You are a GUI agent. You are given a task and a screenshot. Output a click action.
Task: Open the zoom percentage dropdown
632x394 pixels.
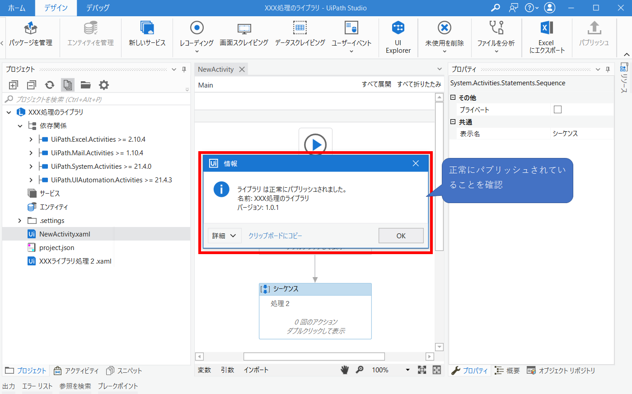tap(407, 370)
